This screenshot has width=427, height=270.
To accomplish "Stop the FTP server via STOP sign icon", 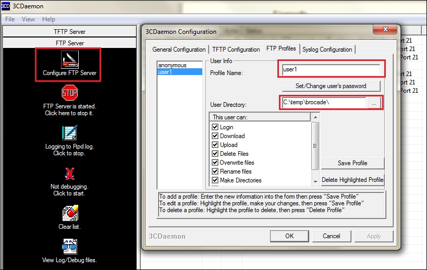I will click(70, 93).
